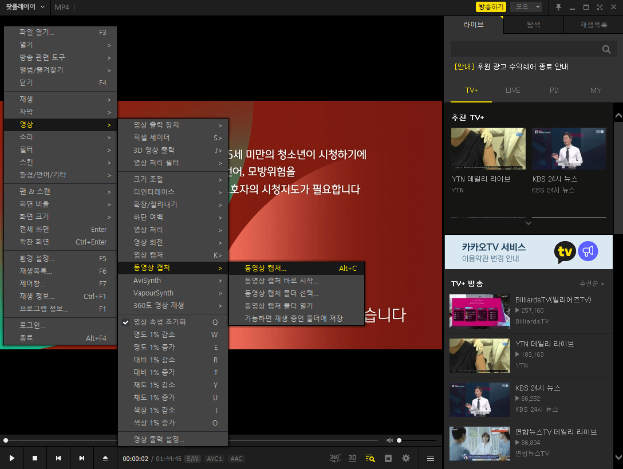This screenshot has width=623, height=469.
Task: Click the AAC audio codec label
Action: (236, 459)
